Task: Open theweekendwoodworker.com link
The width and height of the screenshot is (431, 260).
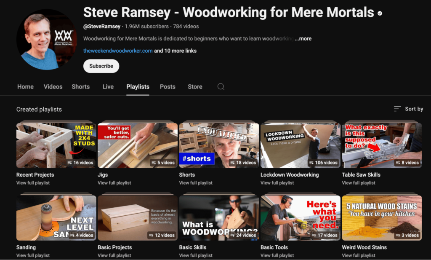Action: (x=118, y=51)
